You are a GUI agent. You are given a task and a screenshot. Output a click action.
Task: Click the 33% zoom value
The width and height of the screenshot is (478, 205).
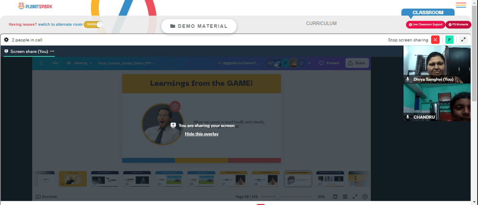321,197
